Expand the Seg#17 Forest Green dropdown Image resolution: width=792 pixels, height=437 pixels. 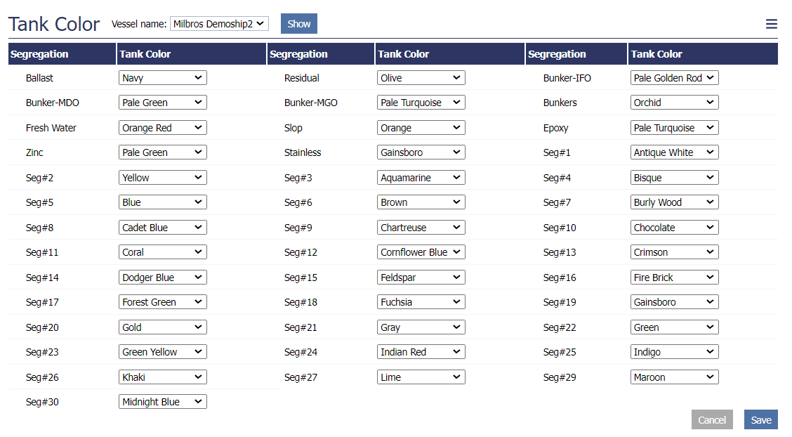[162, 302]
